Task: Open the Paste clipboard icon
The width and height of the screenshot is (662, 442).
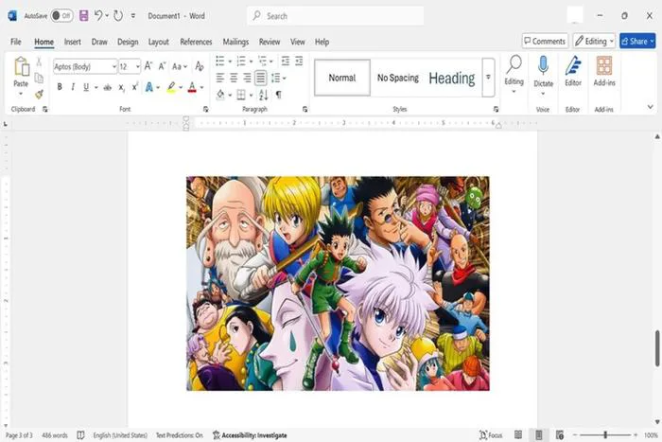Action: (x=21, y=67)
